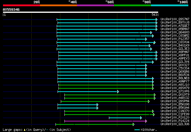The height and width of the screenshot is (132, 191).
Task: Open the UniRef100_B9T0J8 subject label
Action: 175,23
